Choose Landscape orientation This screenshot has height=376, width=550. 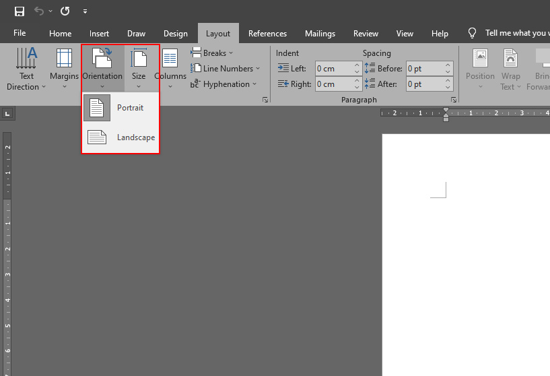121,137
